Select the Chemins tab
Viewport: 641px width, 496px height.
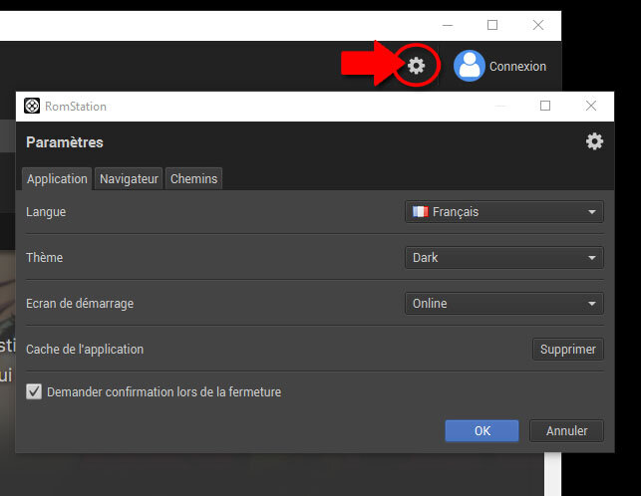(193, 179)
